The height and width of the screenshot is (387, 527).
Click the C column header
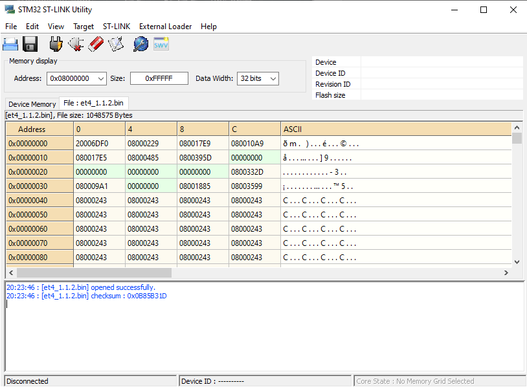254,129
